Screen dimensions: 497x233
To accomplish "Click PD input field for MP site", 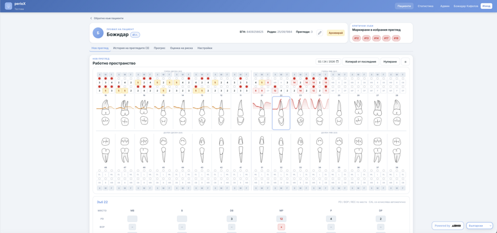I will click(281, 219).
